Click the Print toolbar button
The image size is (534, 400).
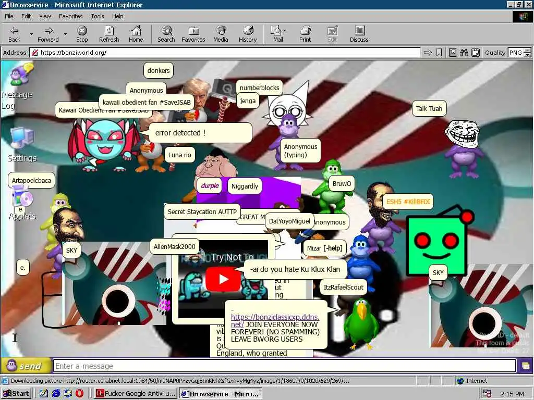point(305,34)
